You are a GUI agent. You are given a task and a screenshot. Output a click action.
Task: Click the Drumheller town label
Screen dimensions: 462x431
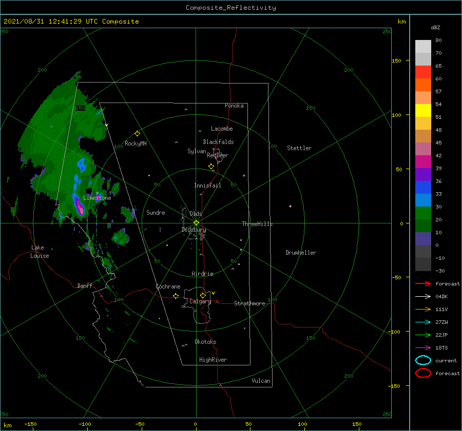[x=301, y=253]
